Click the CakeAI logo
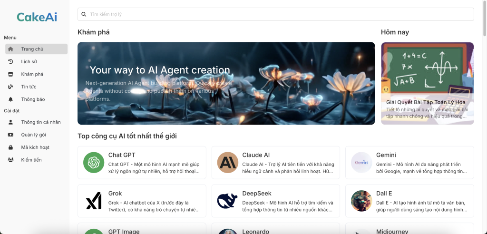Image resolution: width=487 pixels, height=234 pixels. pos(37,17)
